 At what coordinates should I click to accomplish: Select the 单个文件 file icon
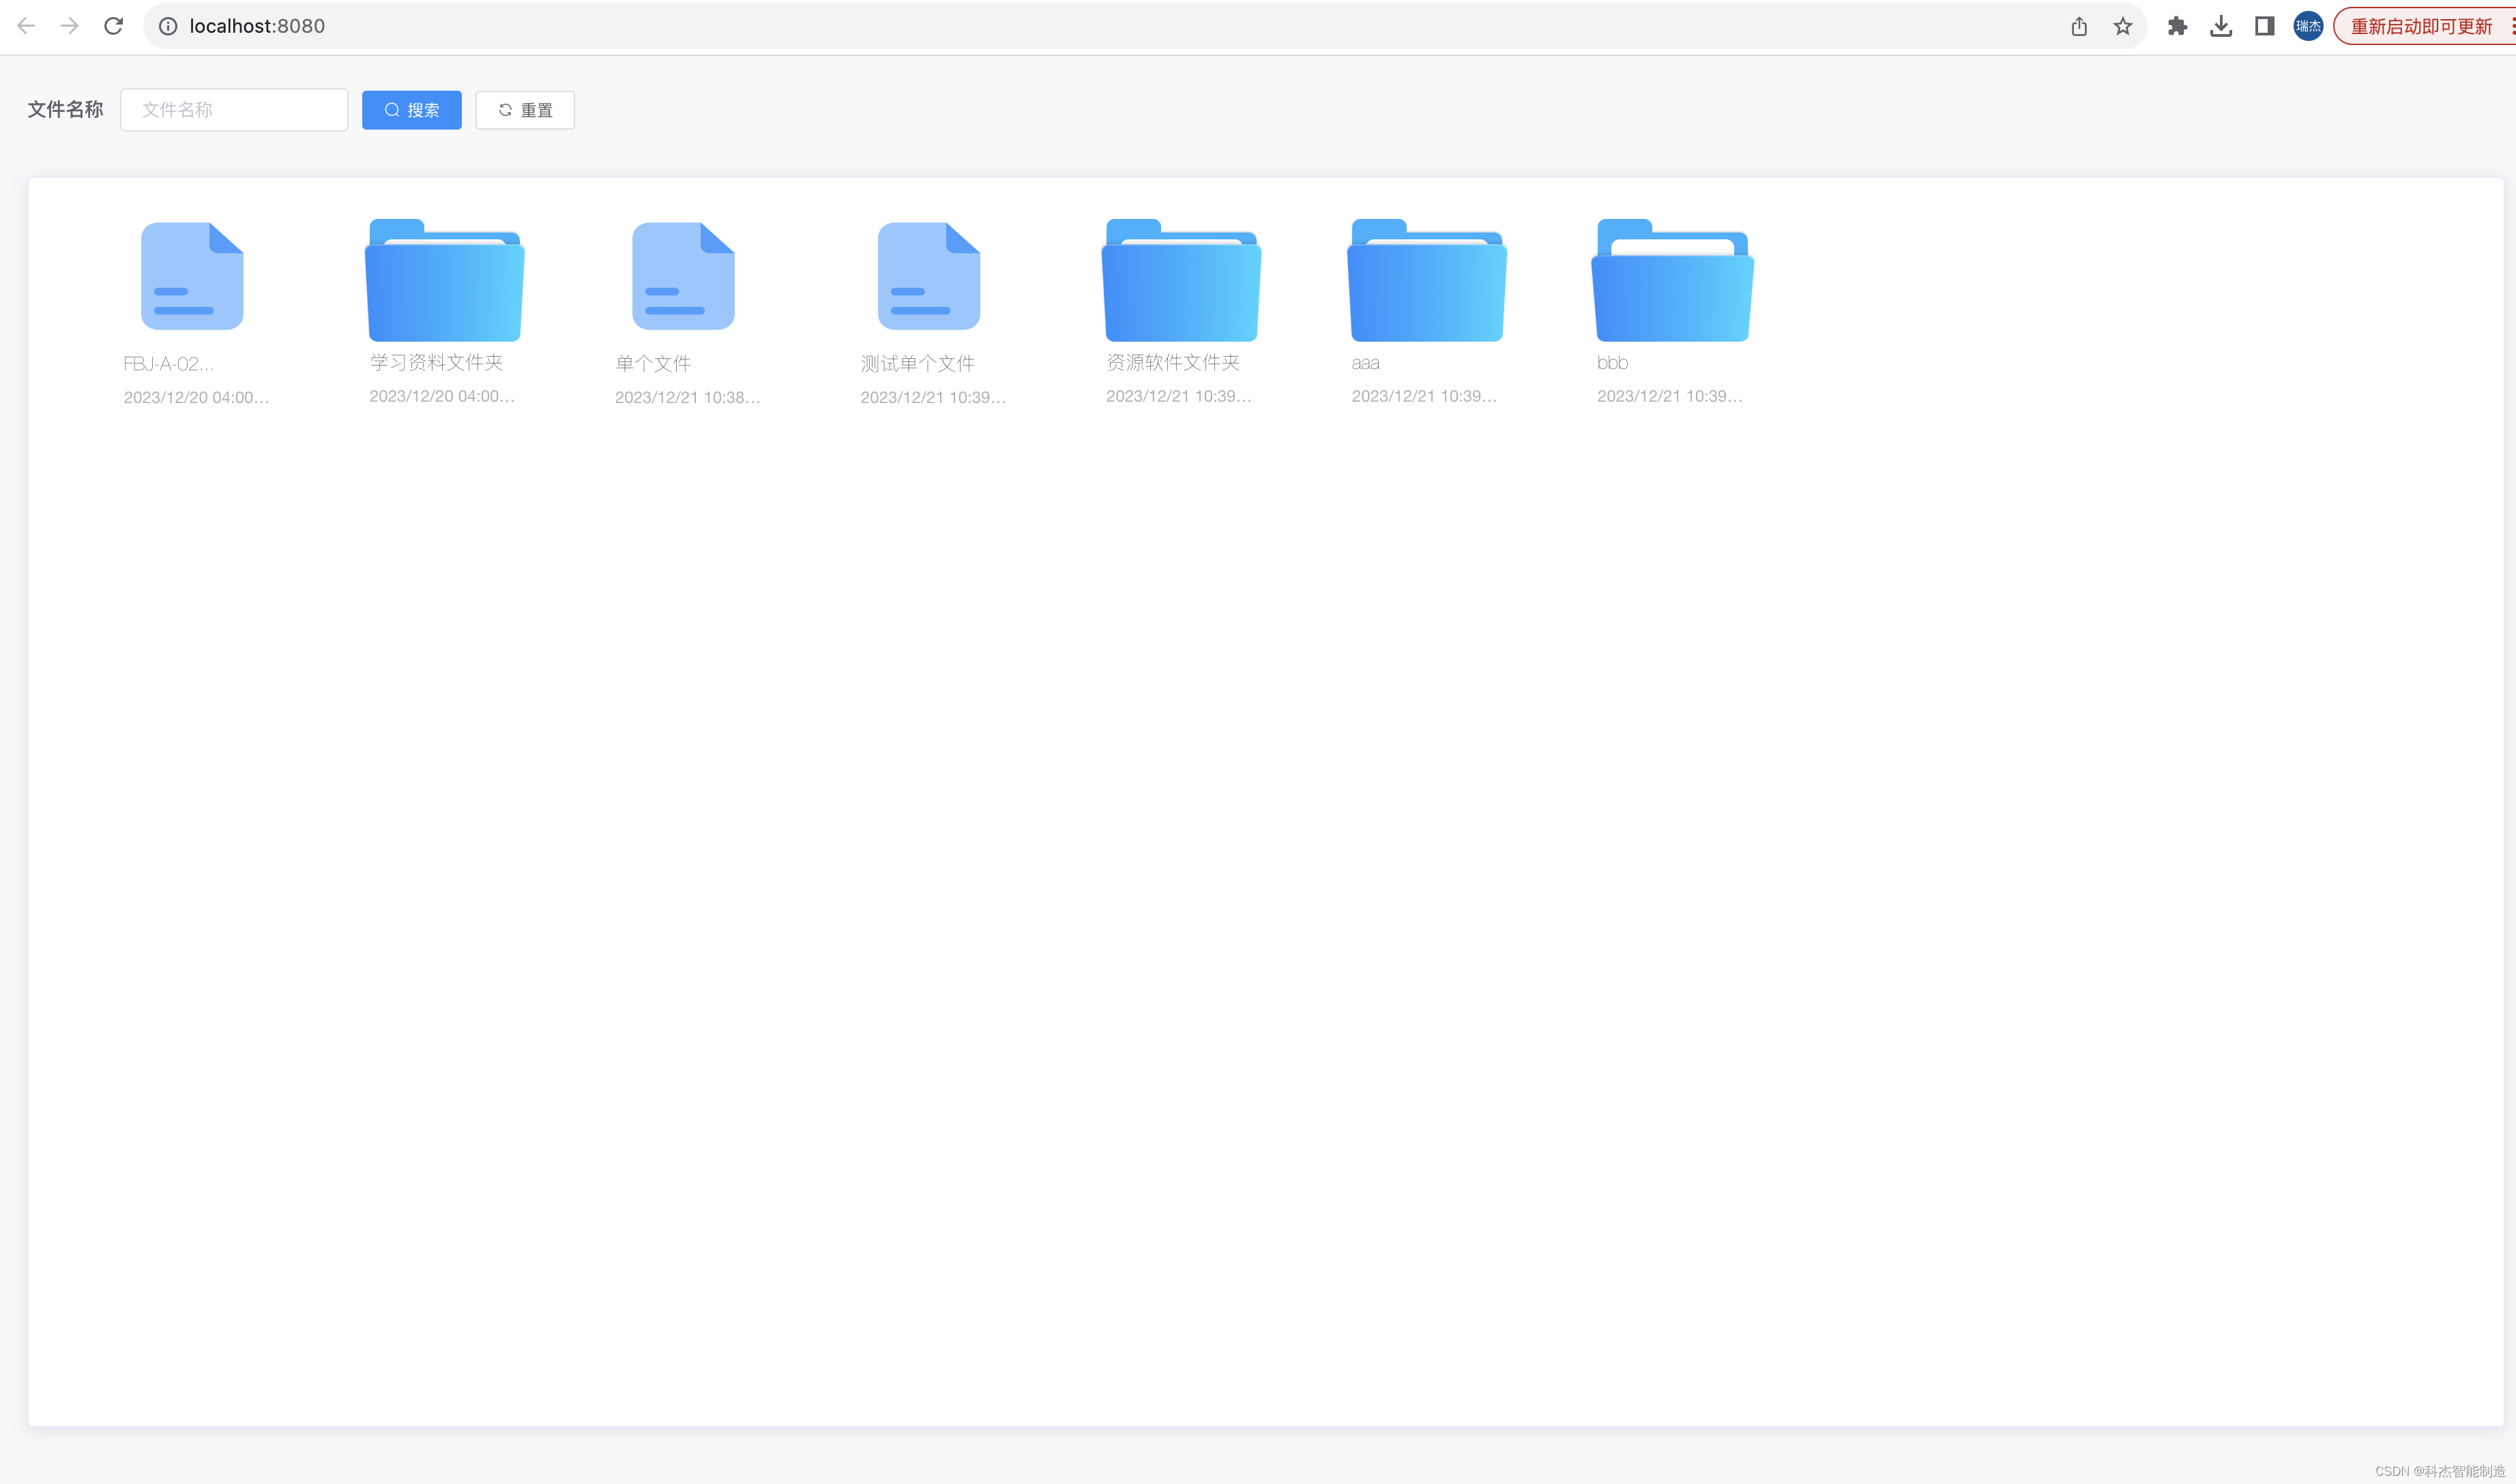pos(681,275)
